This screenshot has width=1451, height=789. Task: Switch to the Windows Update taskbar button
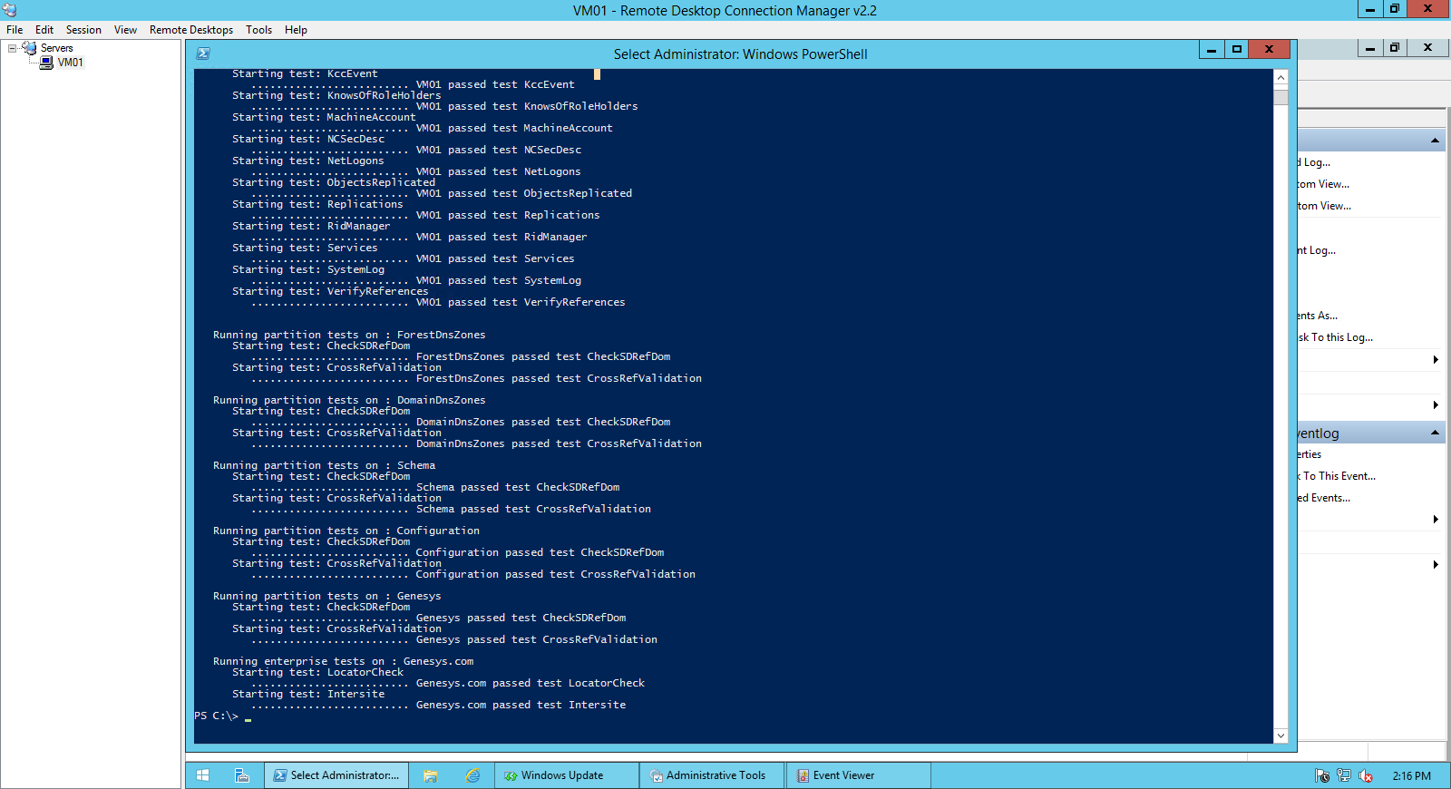(567, 775)
